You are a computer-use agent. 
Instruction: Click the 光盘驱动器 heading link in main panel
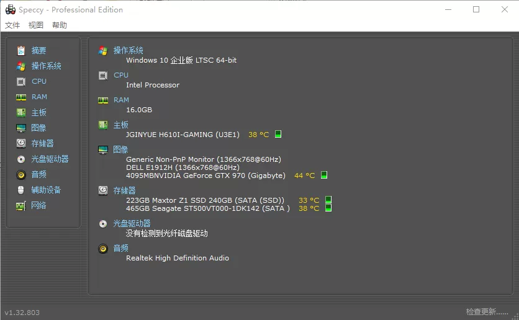click(132, 223)
